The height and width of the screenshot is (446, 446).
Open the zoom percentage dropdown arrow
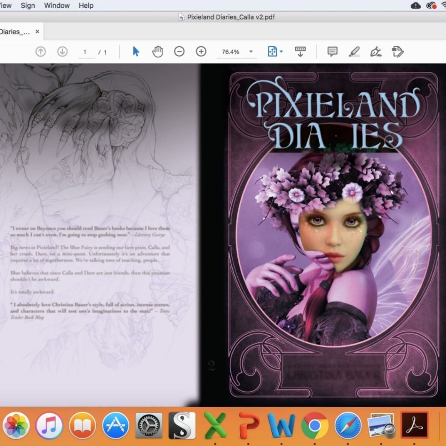[x=251, y=51]
